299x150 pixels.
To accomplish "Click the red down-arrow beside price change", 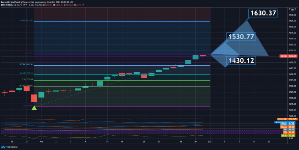I will [x=26, y=5].
